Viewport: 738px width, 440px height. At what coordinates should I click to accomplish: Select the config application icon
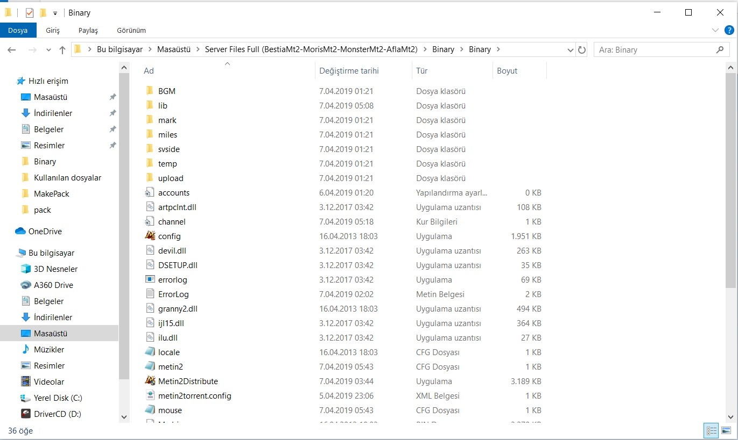150,236
